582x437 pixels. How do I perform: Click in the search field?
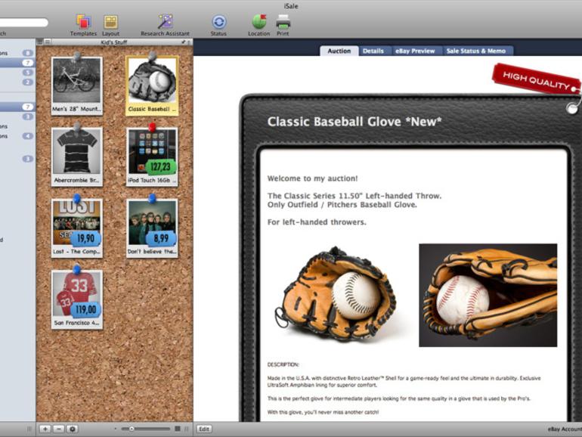click(x=23, y=22)
